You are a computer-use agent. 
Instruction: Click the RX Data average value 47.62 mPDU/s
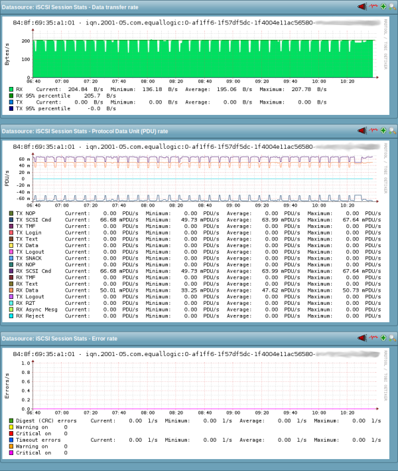coord(281,290)
